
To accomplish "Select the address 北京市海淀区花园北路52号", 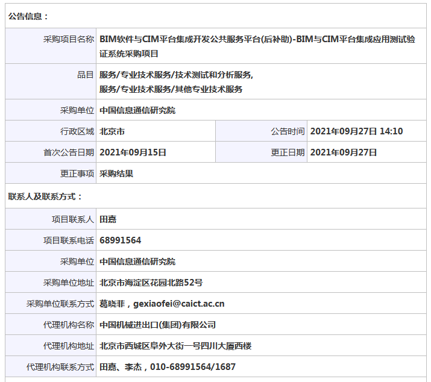I will coord(151,283).
